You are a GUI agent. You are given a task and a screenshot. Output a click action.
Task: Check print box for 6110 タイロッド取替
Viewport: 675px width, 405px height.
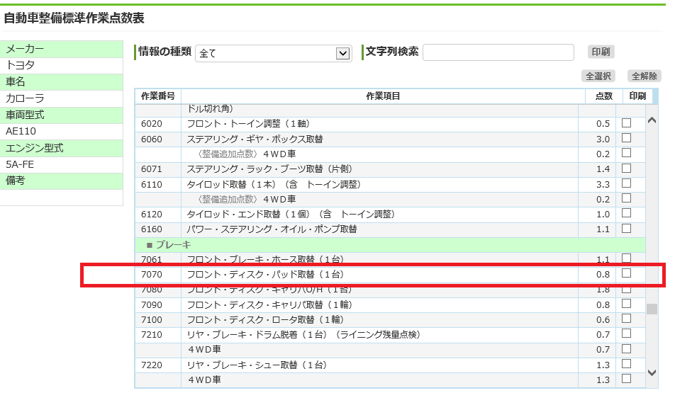[x=626, y=183]
